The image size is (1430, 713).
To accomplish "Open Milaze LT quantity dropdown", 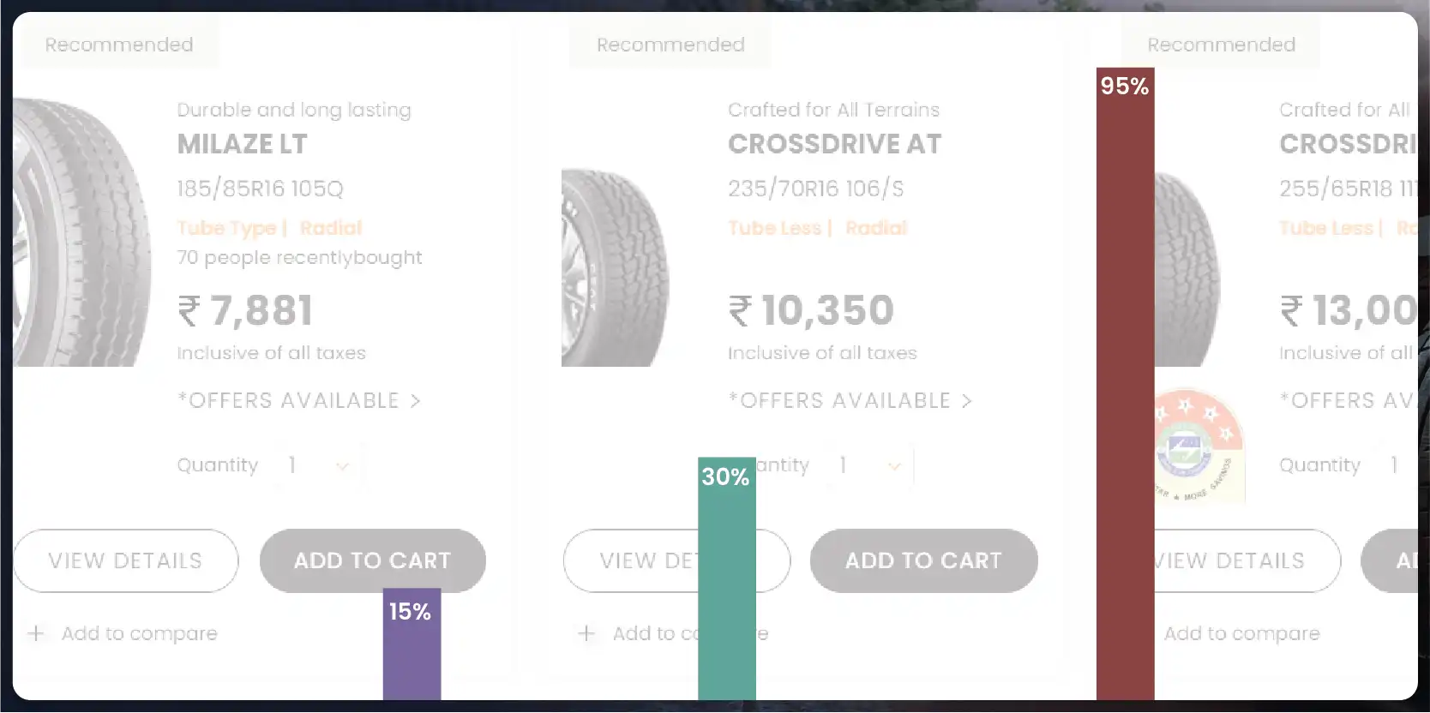I will point(321,465).
